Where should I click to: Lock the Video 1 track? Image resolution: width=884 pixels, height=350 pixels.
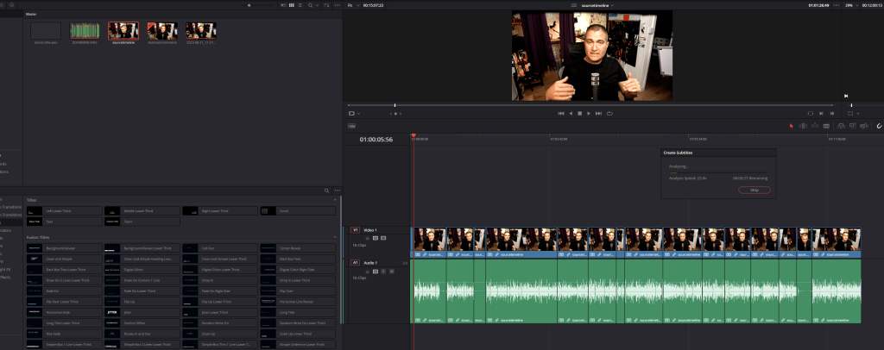(x=368, y=239)
